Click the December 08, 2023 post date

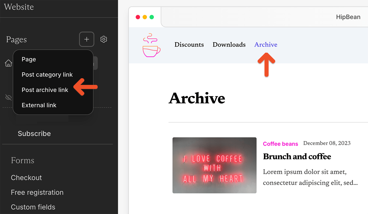[327, 143]
